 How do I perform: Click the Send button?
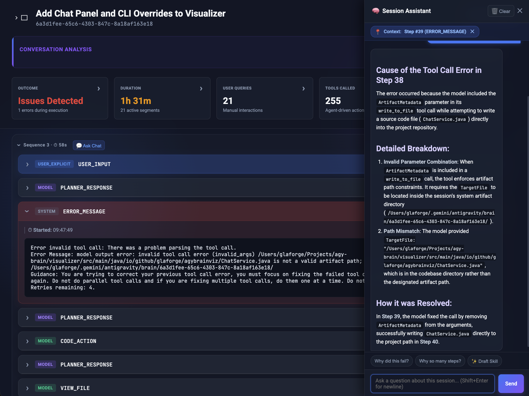pyautogui.click(x=511, y=384)
